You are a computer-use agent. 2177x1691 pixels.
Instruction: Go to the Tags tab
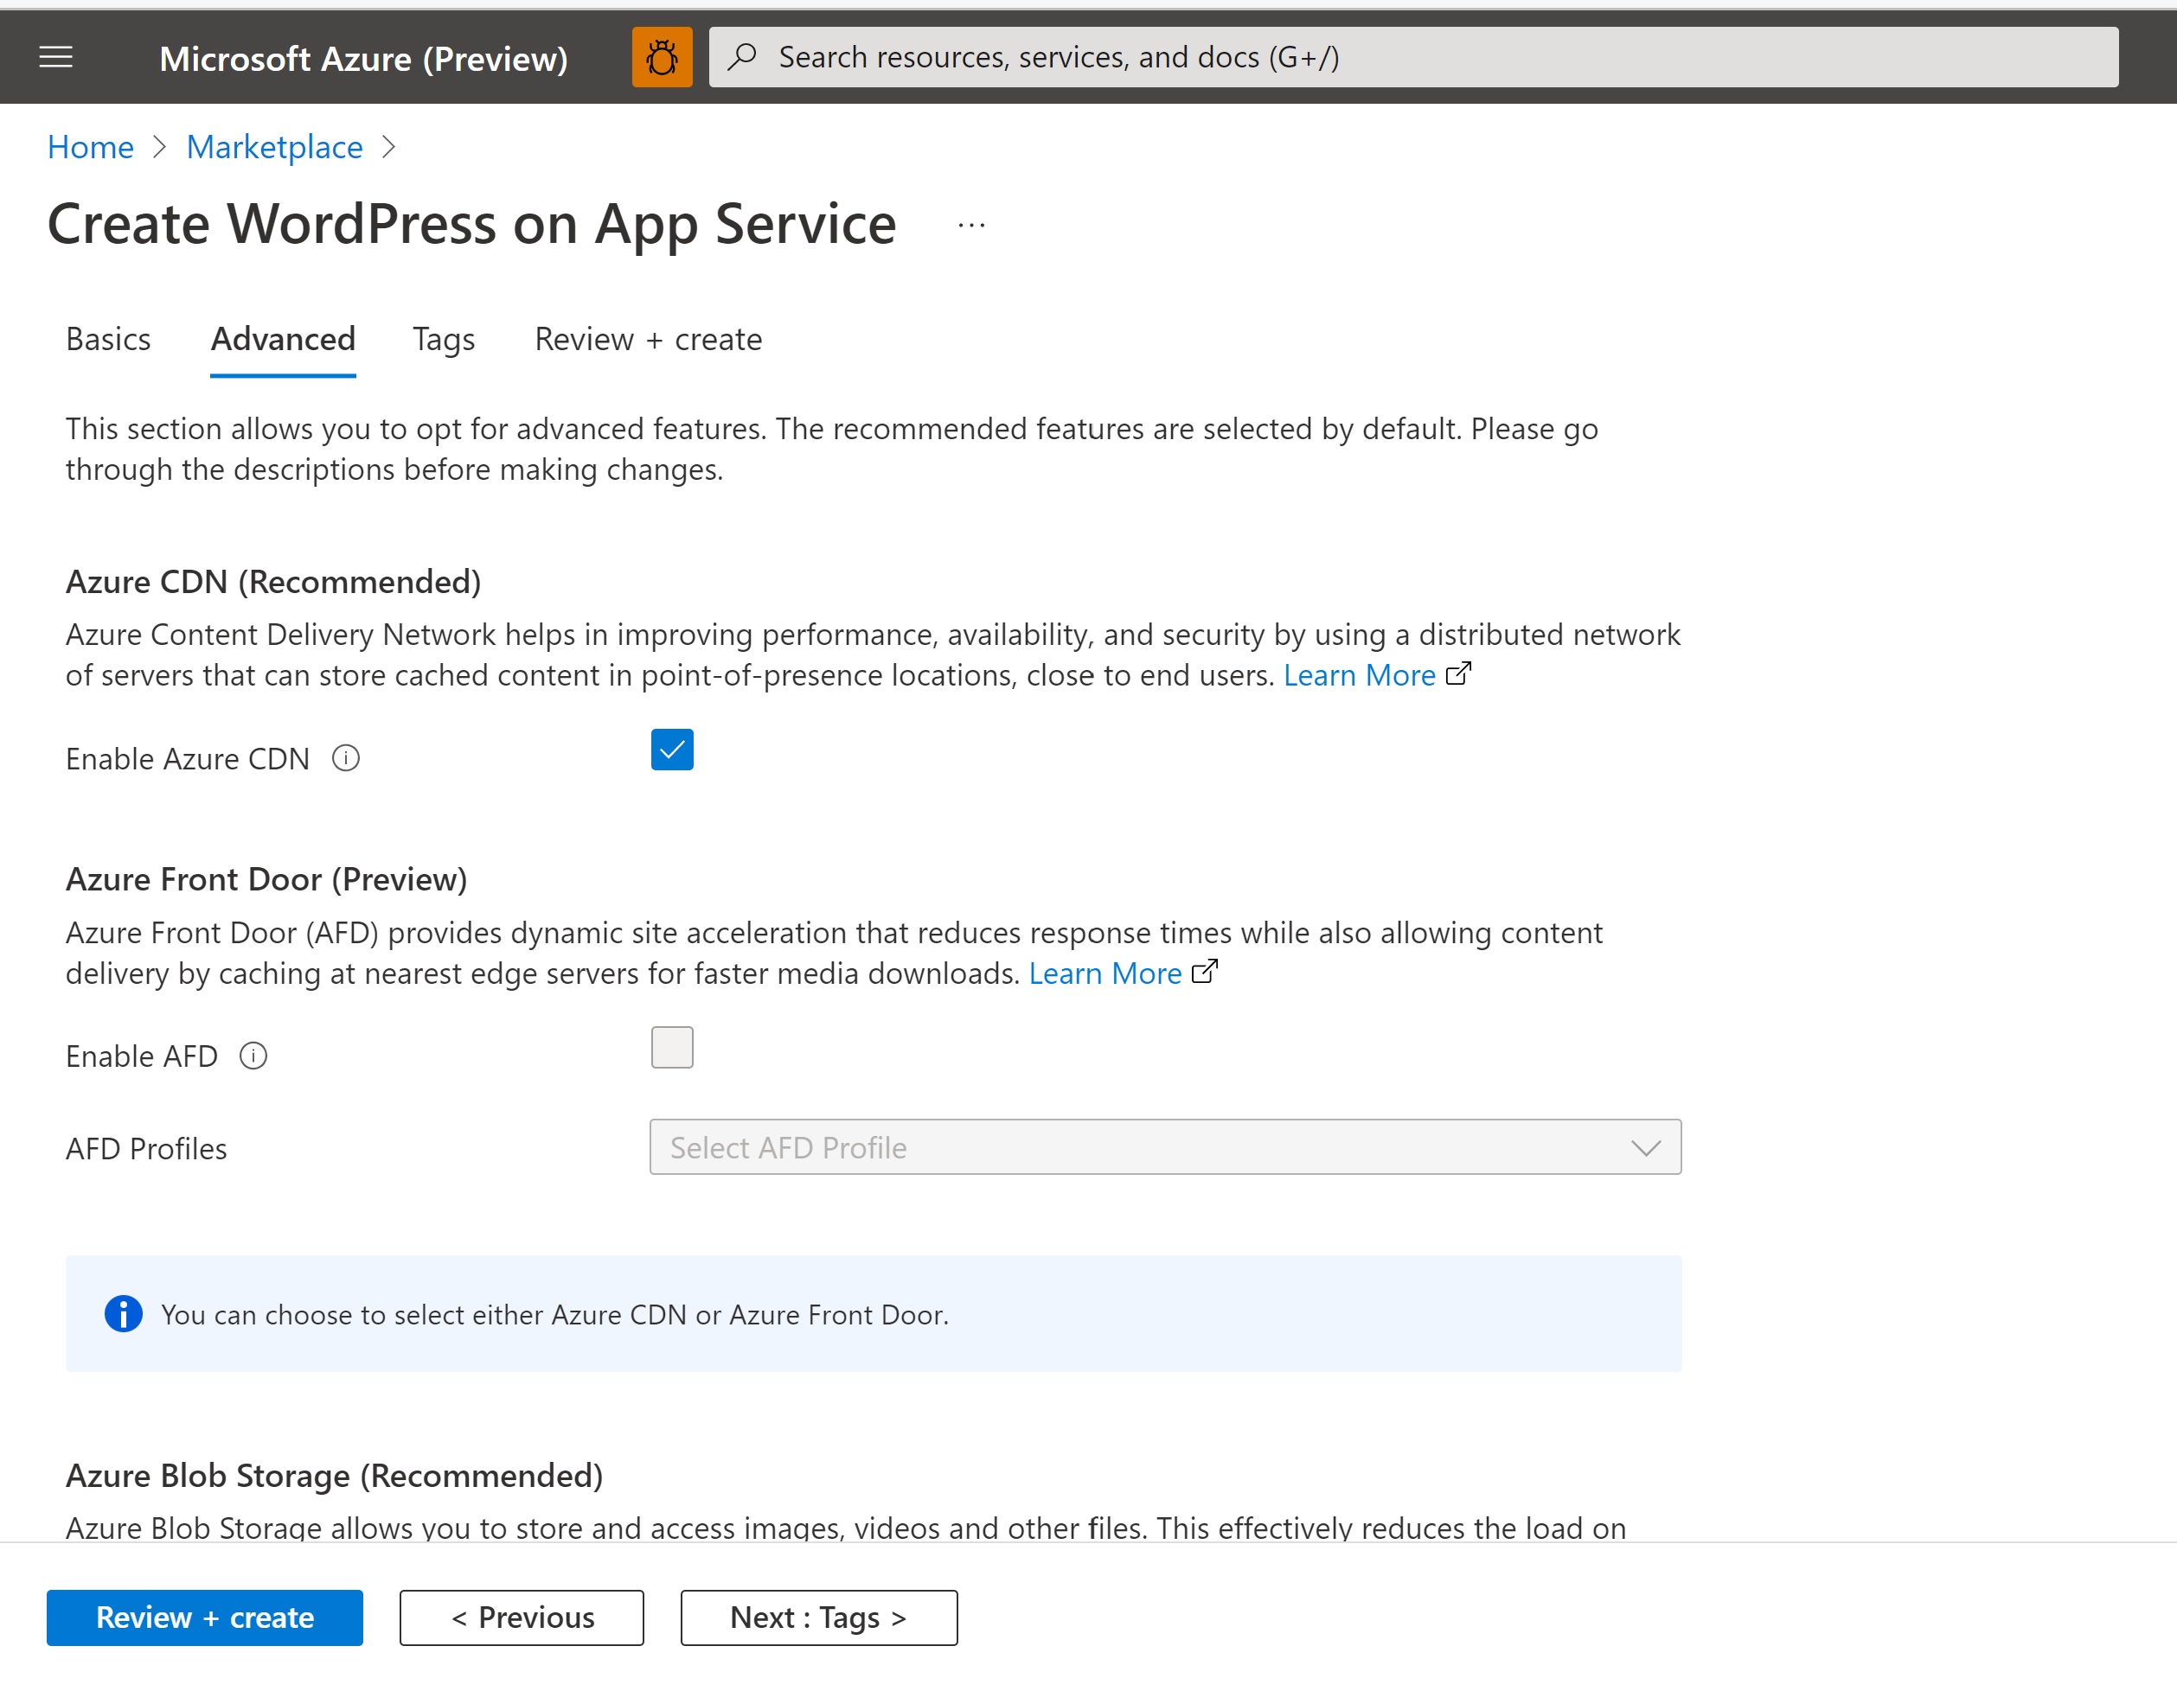point(444,340)
